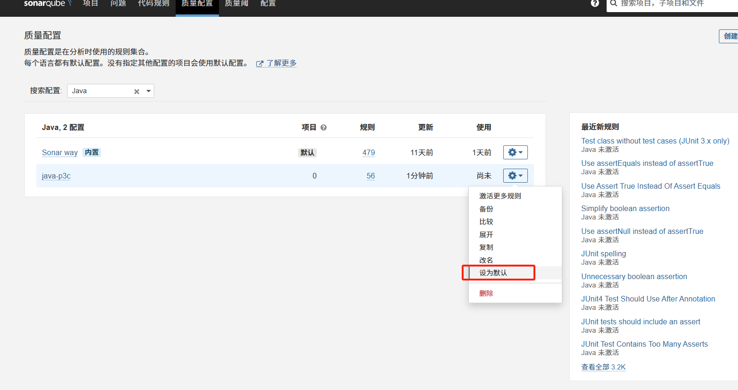The height and width of the screenshot is (390, 738).
Task: Click the 内置 badge on Sonar way
Action: (x=92, y=152)
